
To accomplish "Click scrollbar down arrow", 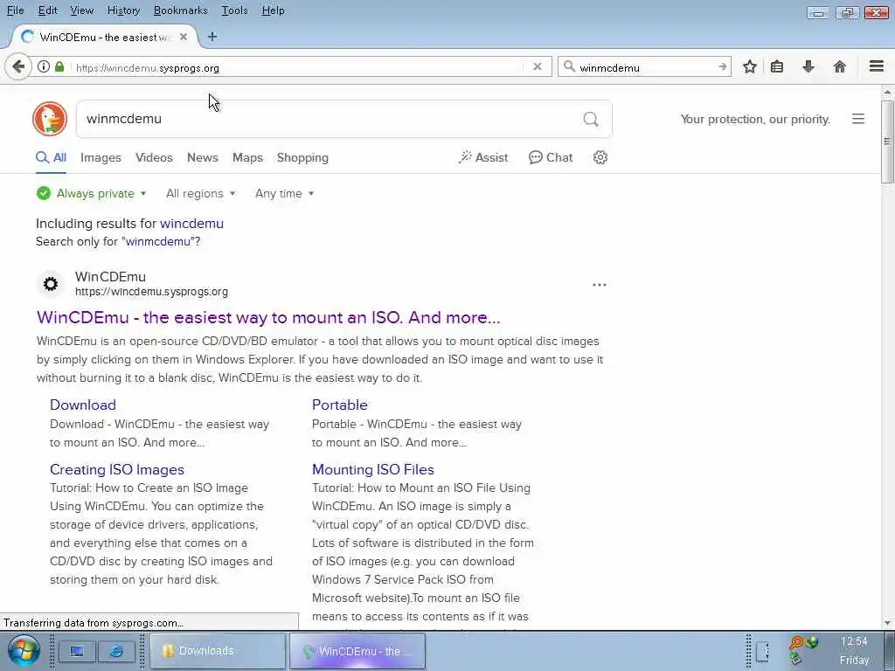I will pyautogui.click(x=887, y=623).
